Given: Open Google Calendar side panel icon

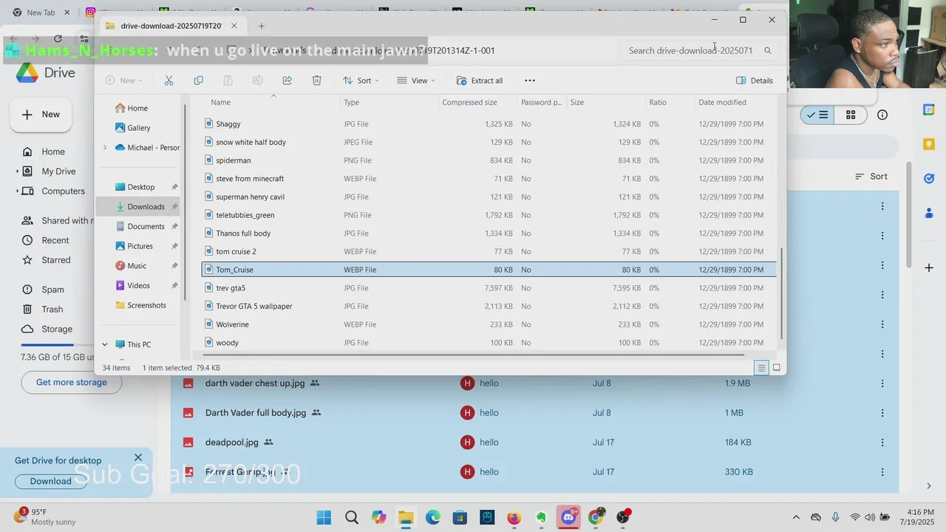Looking at the screenshot, I should (x=929, y=110).
